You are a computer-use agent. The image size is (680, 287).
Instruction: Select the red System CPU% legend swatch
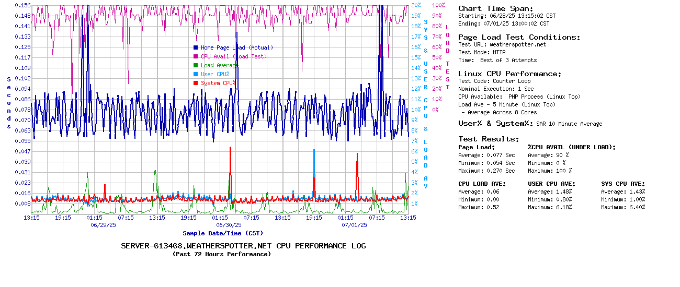[196, 83]
